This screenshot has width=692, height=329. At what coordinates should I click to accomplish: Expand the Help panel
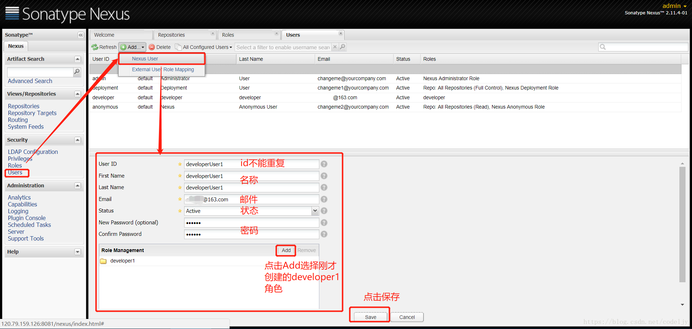pos(77,252)
